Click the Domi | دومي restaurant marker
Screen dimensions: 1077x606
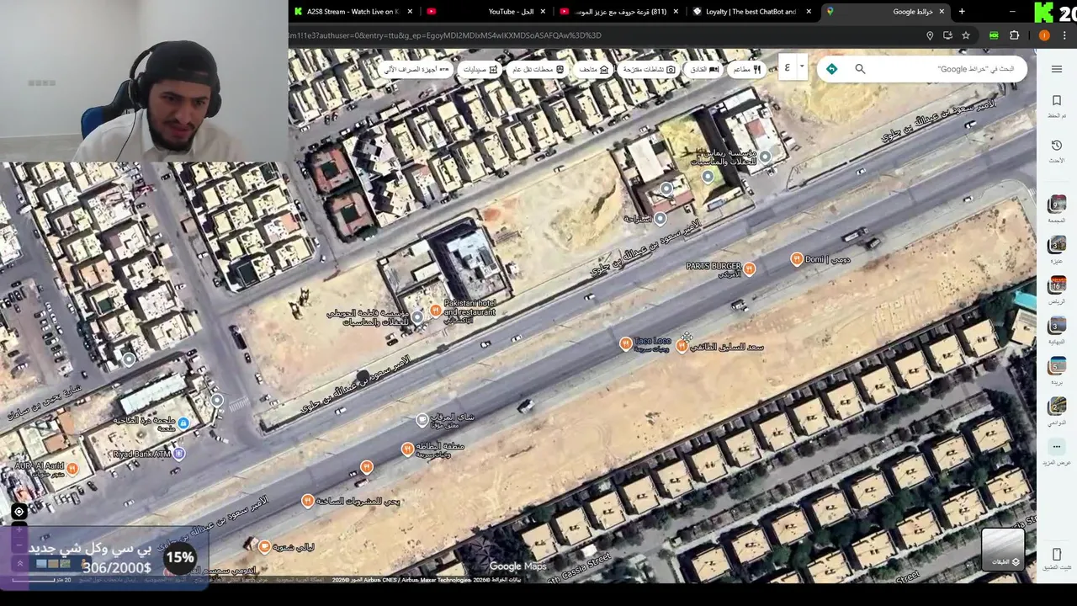pos(797,259)
